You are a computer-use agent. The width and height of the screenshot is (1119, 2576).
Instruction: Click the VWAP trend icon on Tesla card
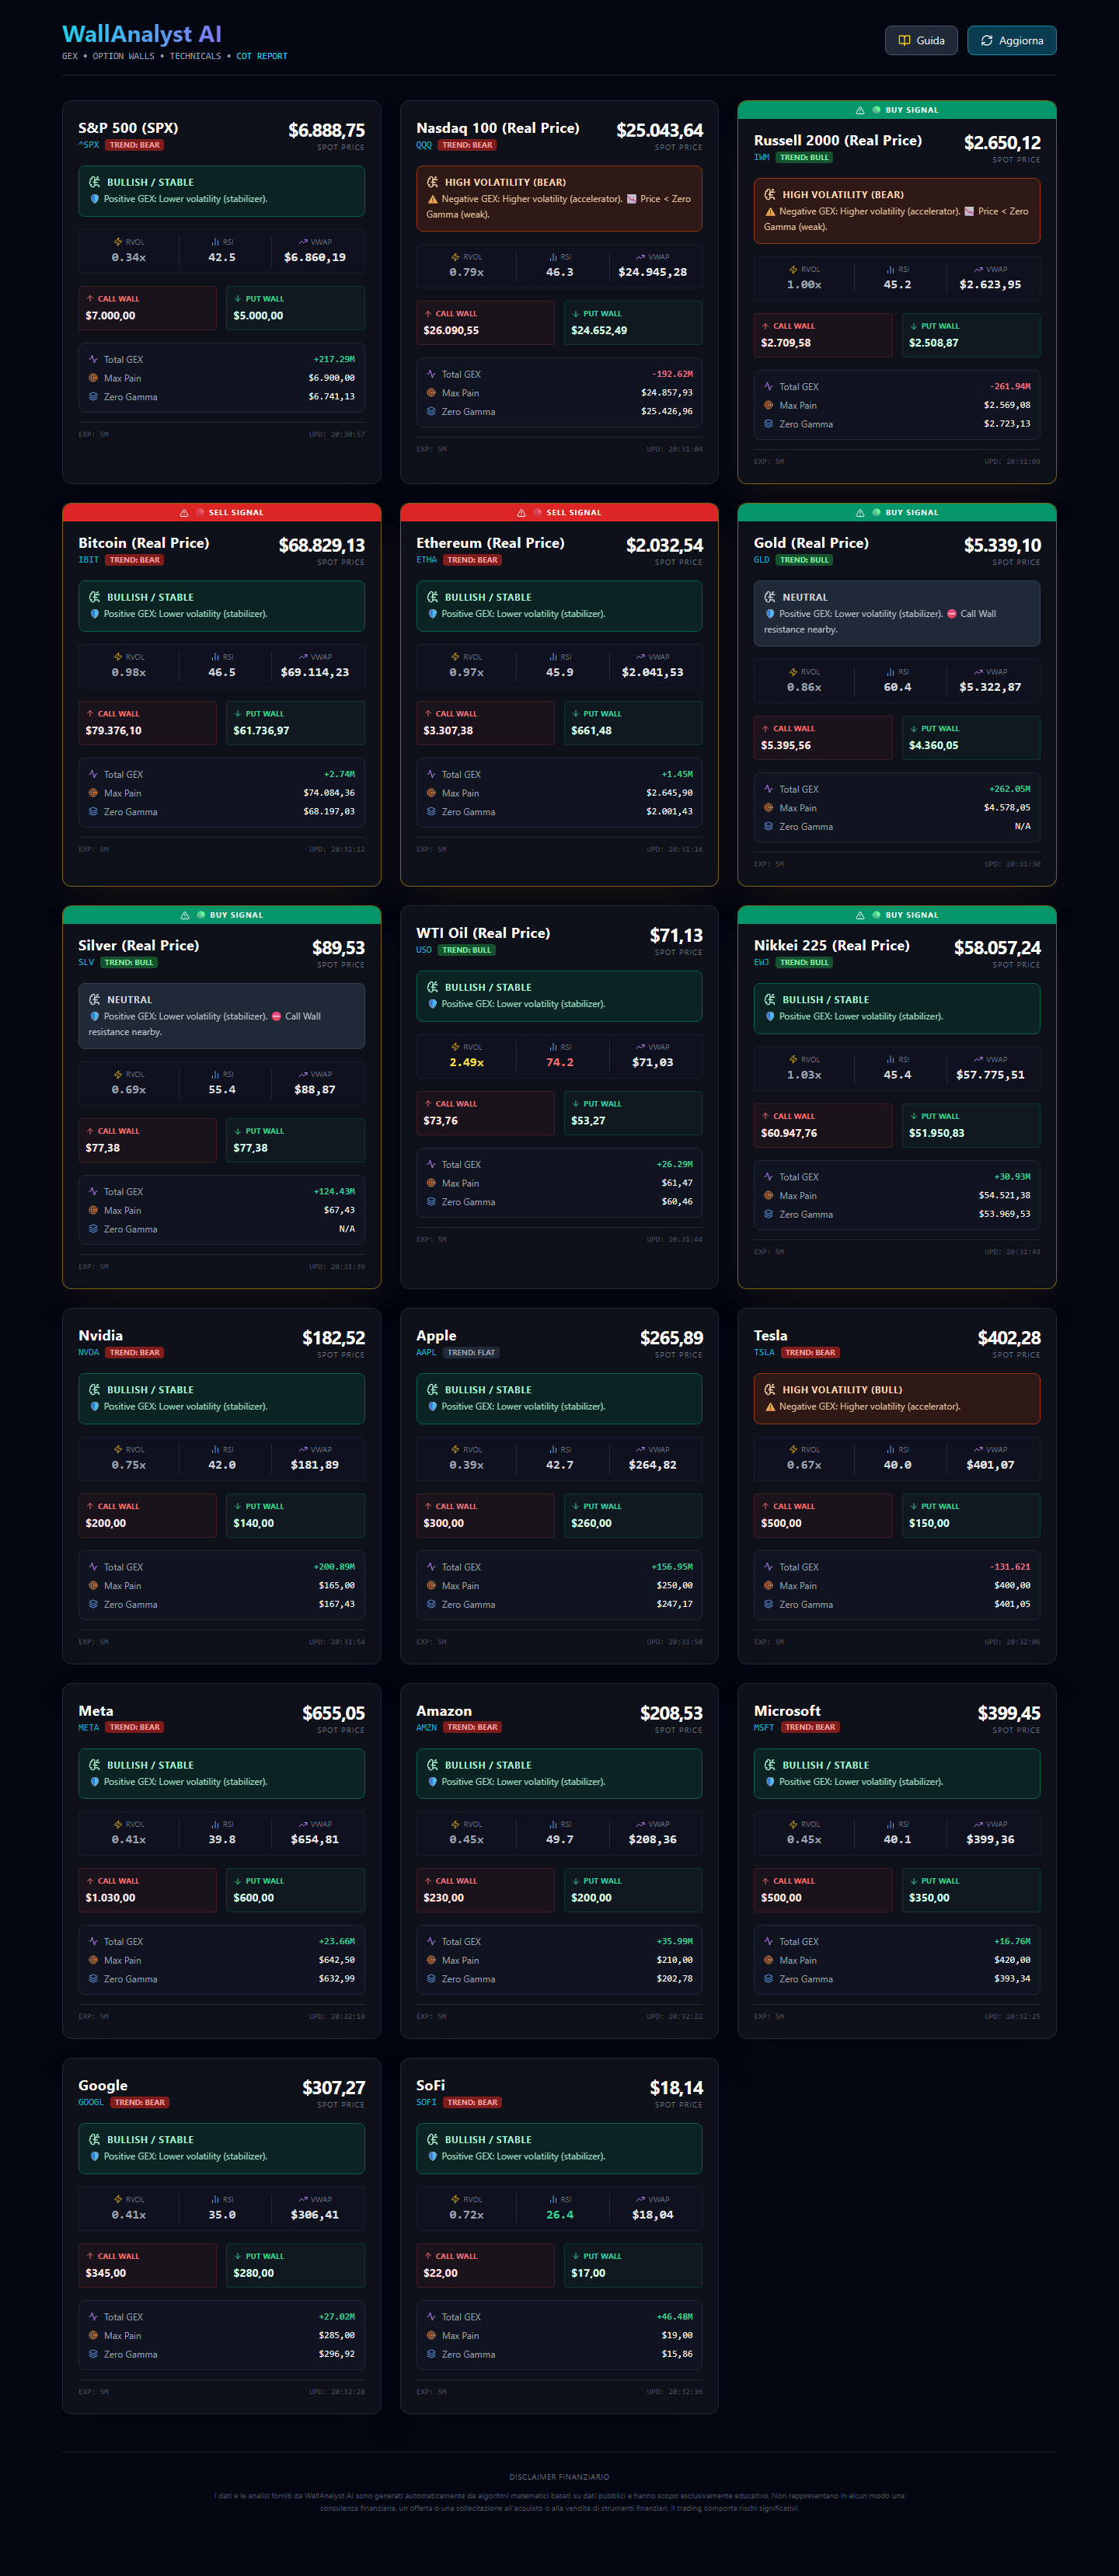tap(978, 1449)
